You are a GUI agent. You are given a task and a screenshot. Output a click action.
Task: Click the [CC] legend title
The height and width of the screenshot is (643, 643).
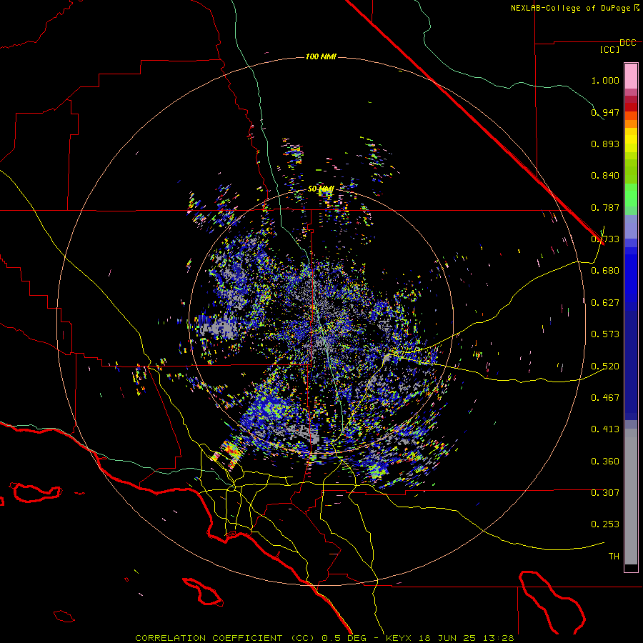(610, 49)
